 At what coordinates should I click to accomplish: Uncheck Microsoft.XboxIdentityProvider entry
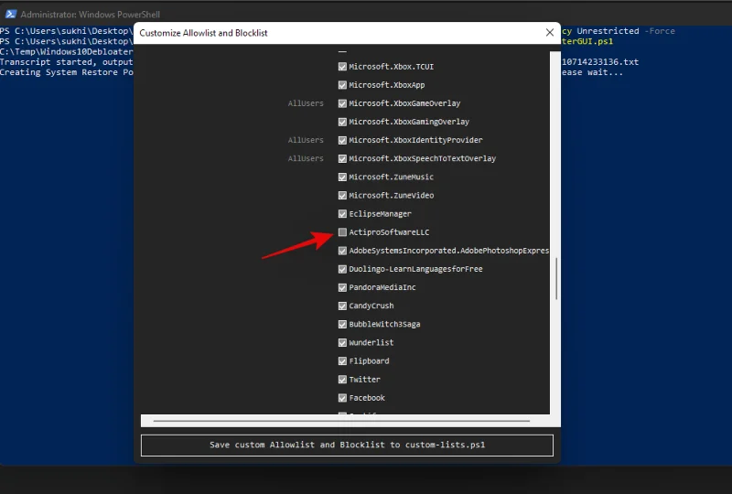[342, 140]
